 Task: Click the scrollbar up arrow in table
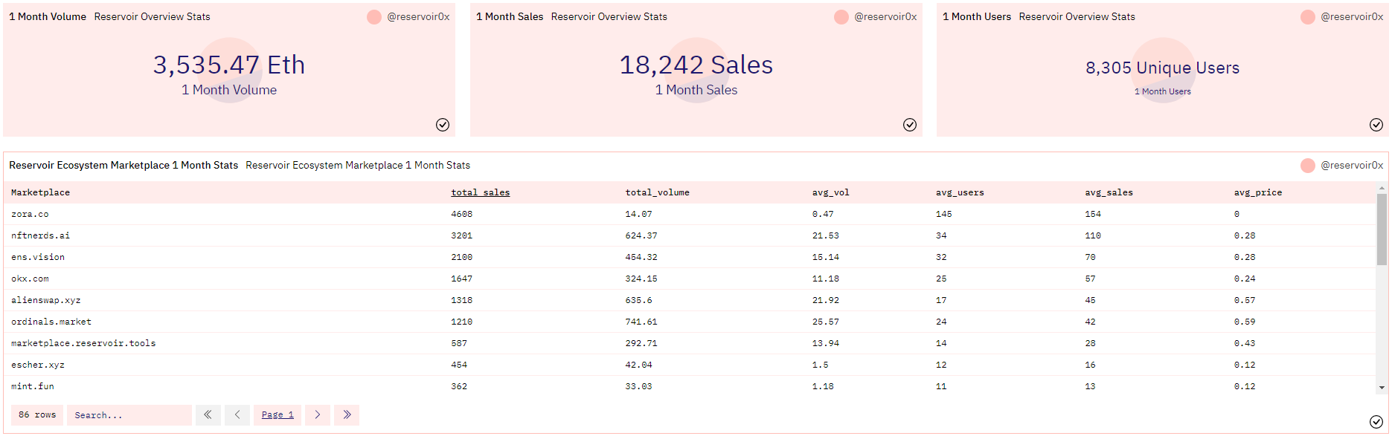[1382, 188]
